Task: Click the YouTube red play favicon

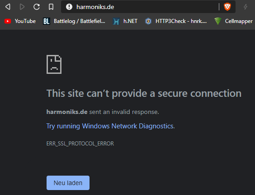Action: pos(8,21)
